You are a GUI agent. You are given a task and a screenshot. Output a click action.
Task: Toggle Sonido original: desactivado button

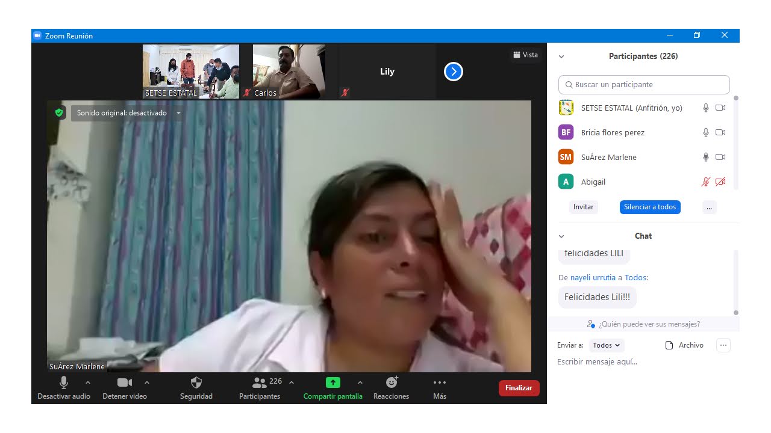point(122,113)
